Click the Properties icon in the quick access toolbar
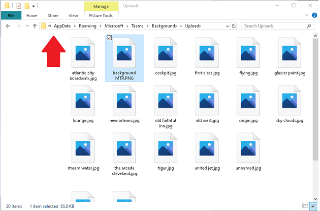320x211 pixels. [19, 6]
